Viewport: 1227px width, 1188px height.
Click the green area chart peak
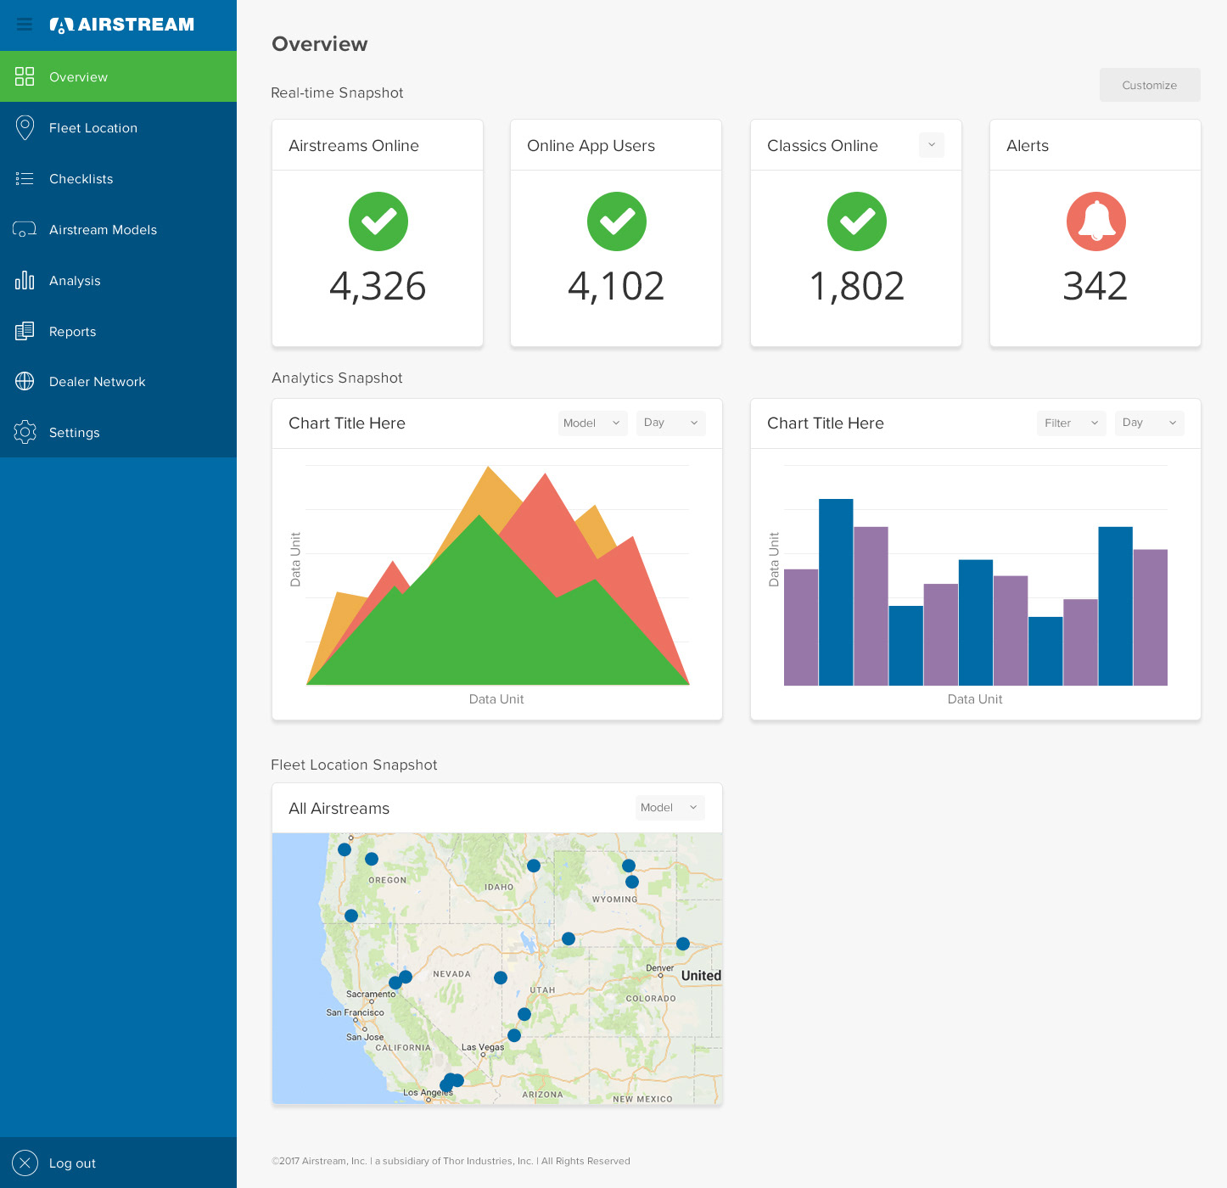[x=480, y=518]
